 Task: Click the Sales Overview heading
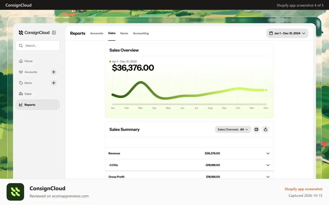pos(124,50)
